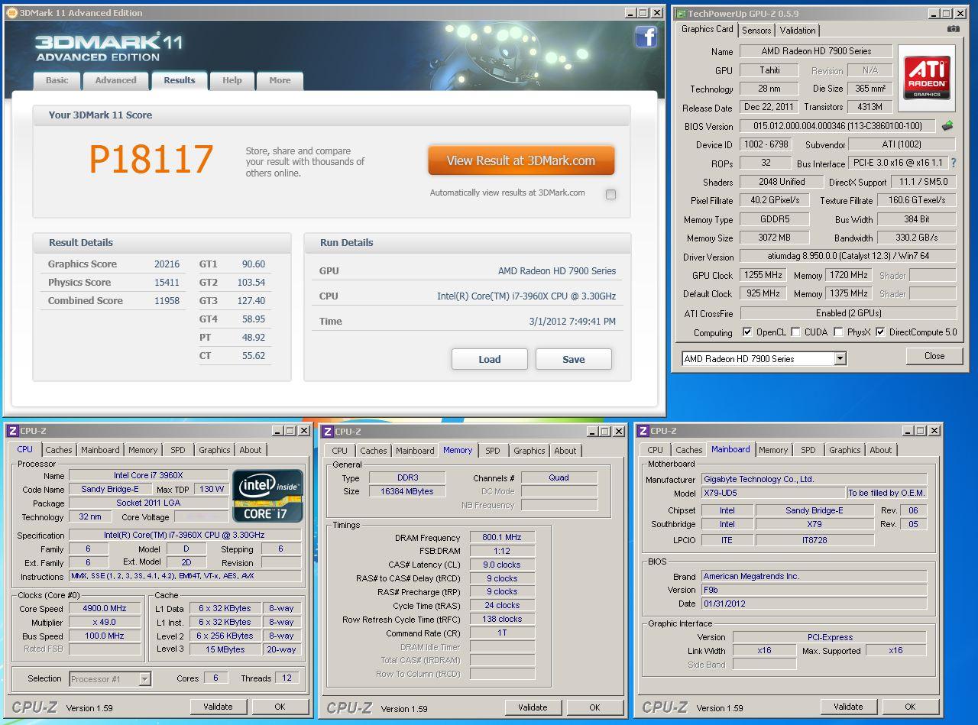Screen dimensions: 978x725
Task: Click the GPU-Z title bar app icon
Action: click(x=679, y=13)
